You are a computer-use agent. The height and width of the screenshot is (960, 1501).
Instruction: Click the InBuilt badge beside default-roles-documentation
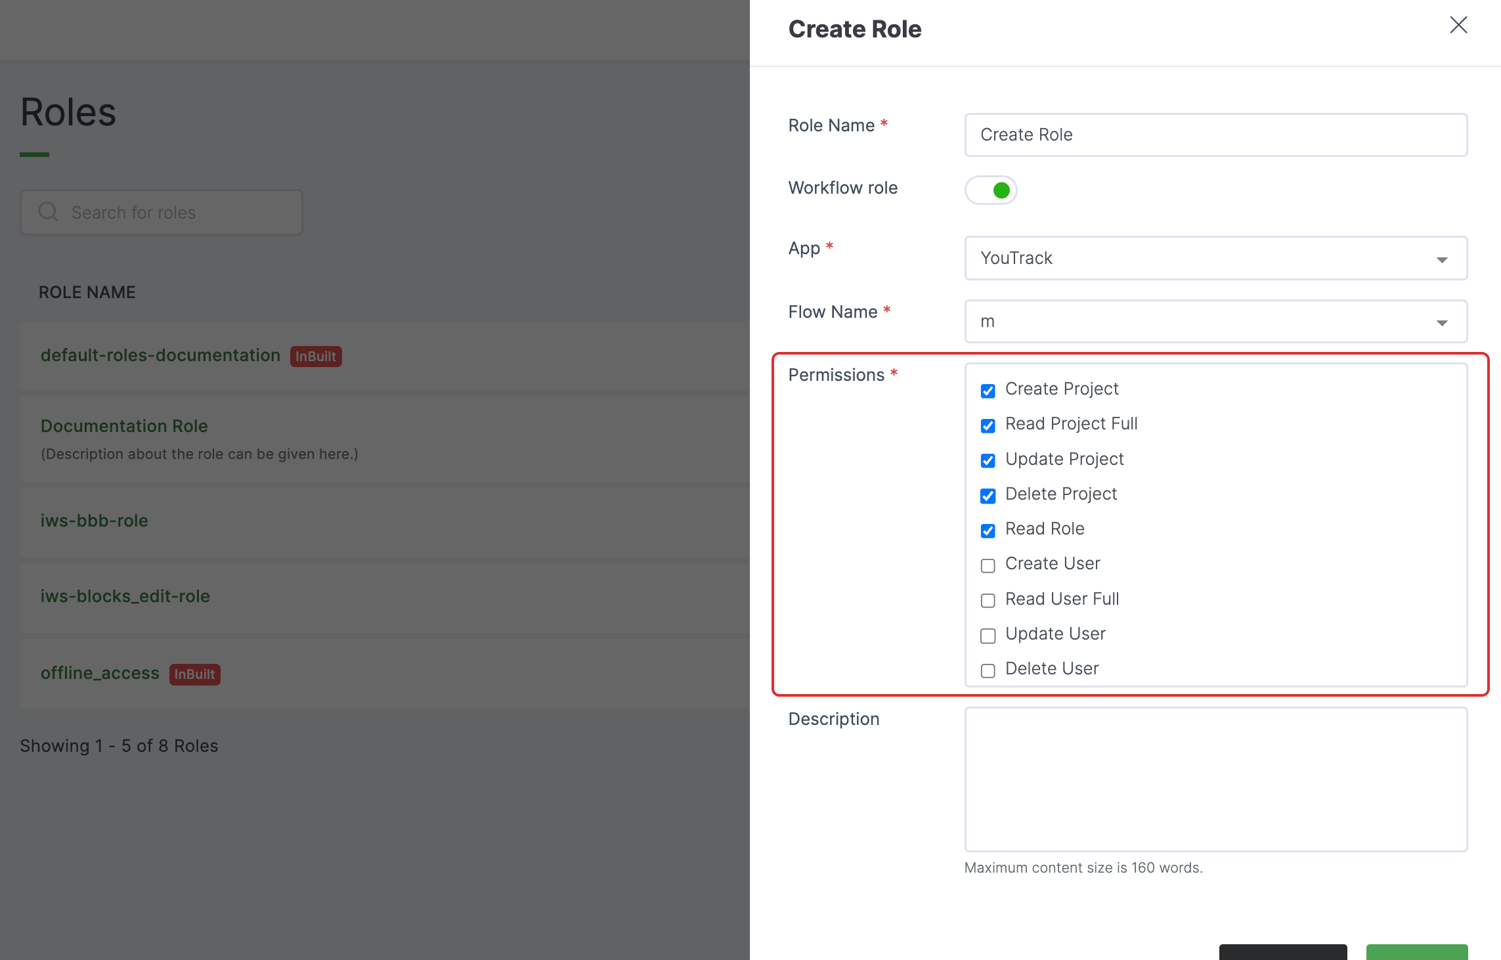click(316, 357)
